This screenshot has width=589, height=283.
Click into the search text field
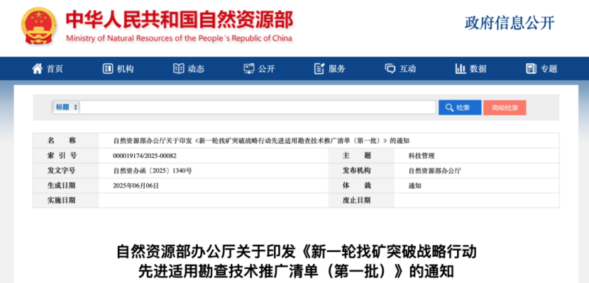click(258, 108)
